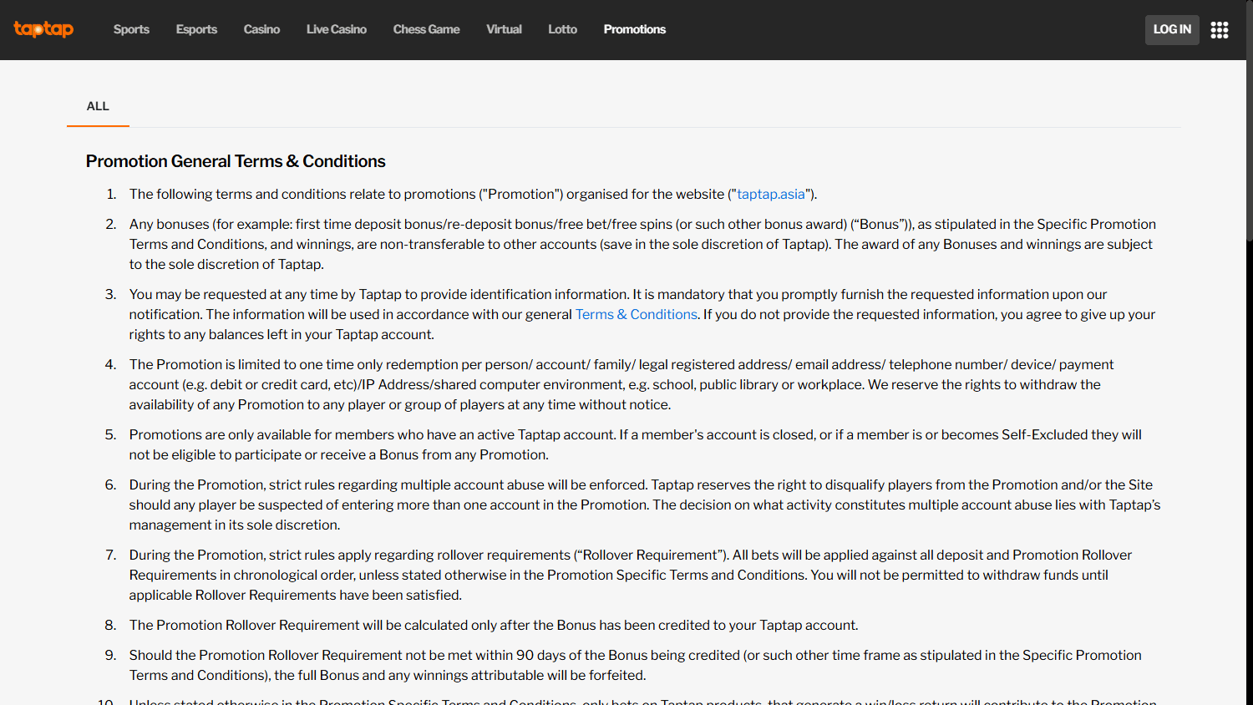The width and height of the screenshot is (1253, 705).
Task: Select Chess Game in the top menu
Action: tap(426, 29)
